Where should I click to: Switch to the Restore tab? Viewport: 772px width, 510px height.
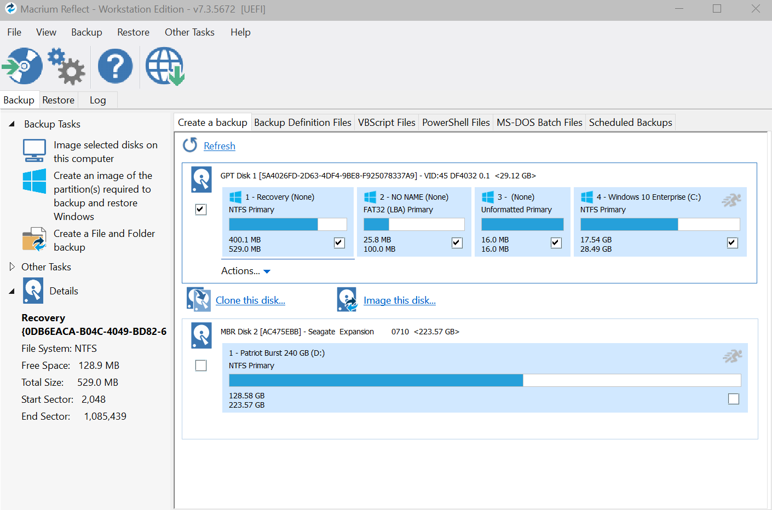(58, 100)
